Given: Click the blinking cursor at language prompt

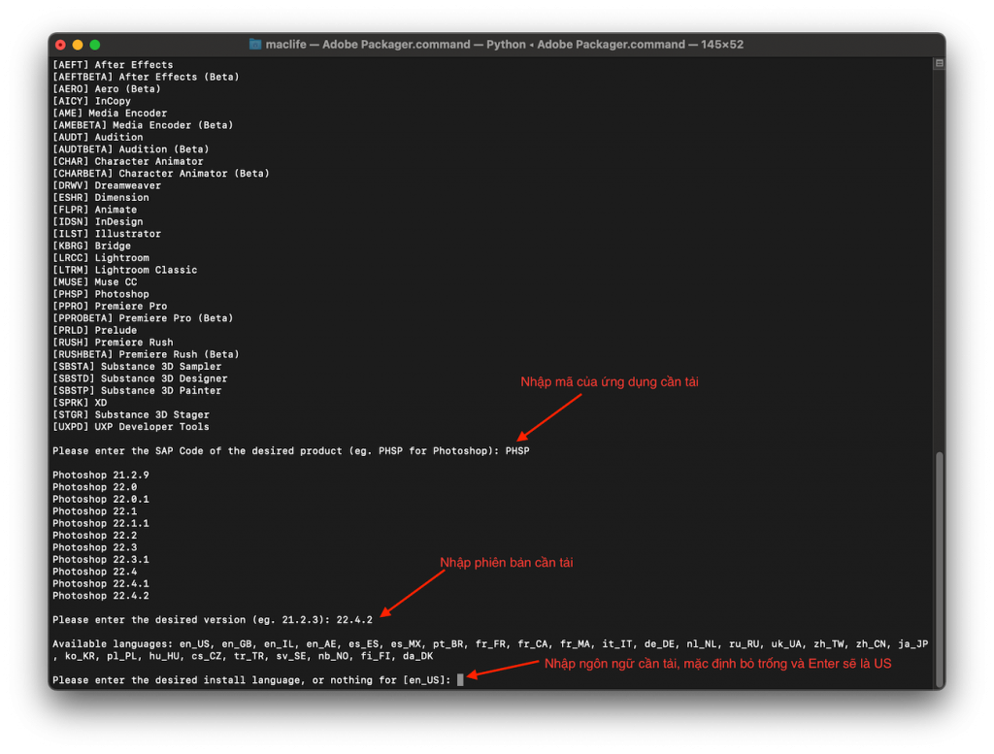Looking at the screenshot, I should point(460,680).
